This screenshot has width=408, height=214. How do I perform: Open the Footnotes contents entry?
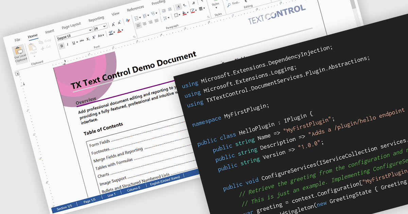point(101,150)
